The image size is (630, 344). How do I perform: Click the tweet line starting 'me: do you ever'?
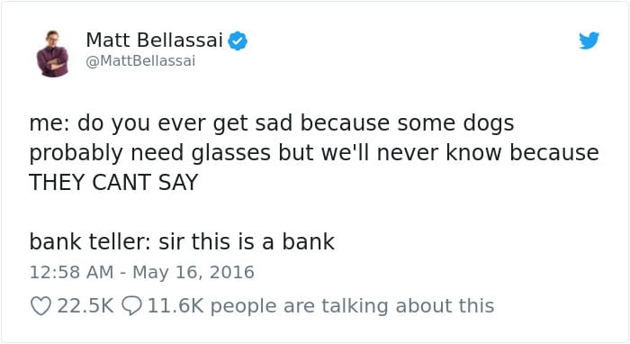pyautogui.click(x=272, y=123)
